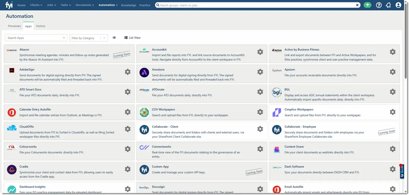
Task: Expand the Documents menu dropdown
Action: tap(85, 5)
